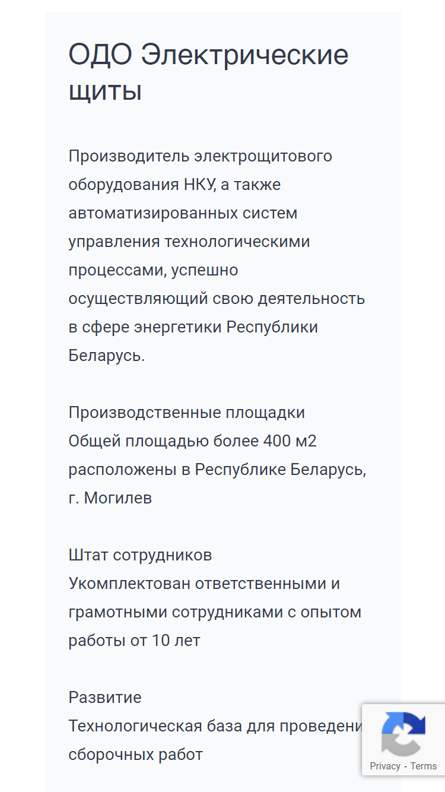The height and width of the screenshot is (792, 445).
Task: Select the 'Производитель электрощитового' text line
Action: [201, 156]
